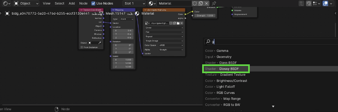The height and width of the screenshot is (112, 338).
Task: Toggle fake user shield icon in header
Action: [195, 3]
